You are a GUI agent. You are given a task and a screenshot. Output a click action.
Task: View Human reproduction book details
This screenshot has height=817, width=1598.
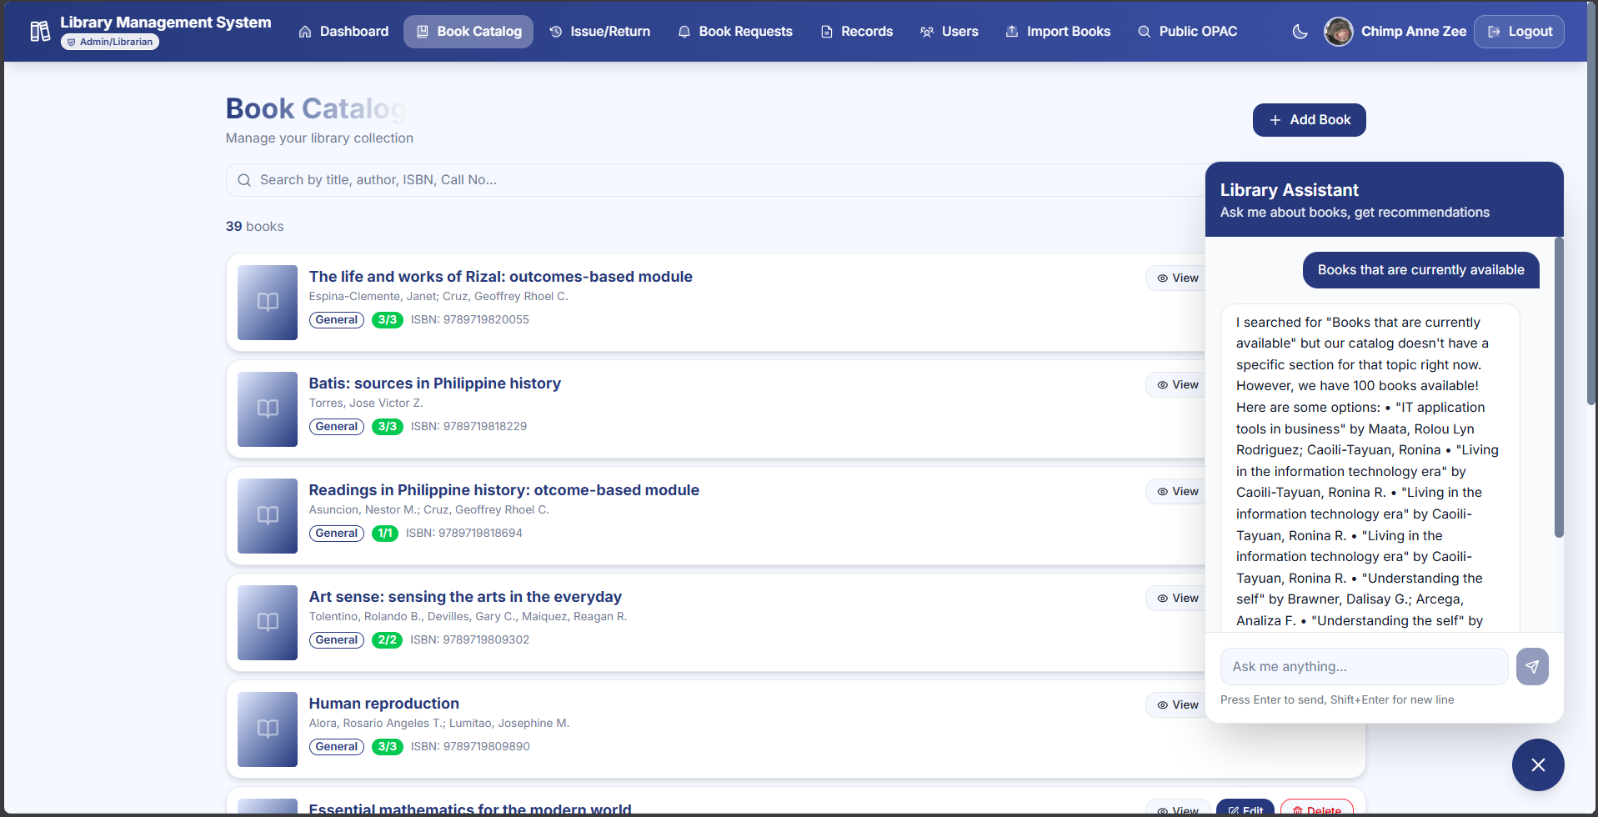point(1177,705)
